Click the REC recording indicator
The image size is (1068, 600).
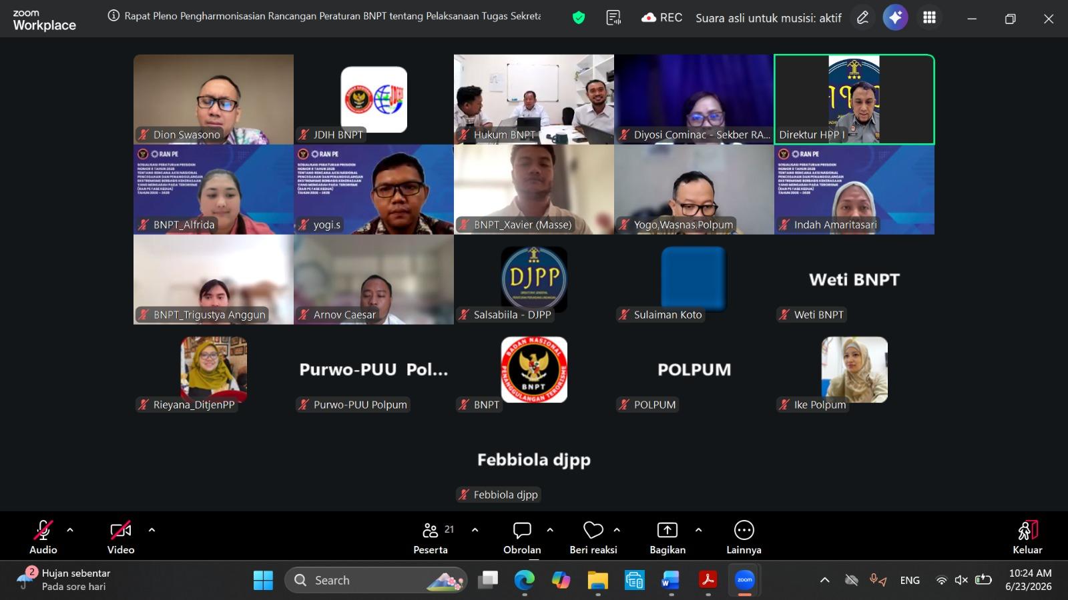[x=661, y=18]
